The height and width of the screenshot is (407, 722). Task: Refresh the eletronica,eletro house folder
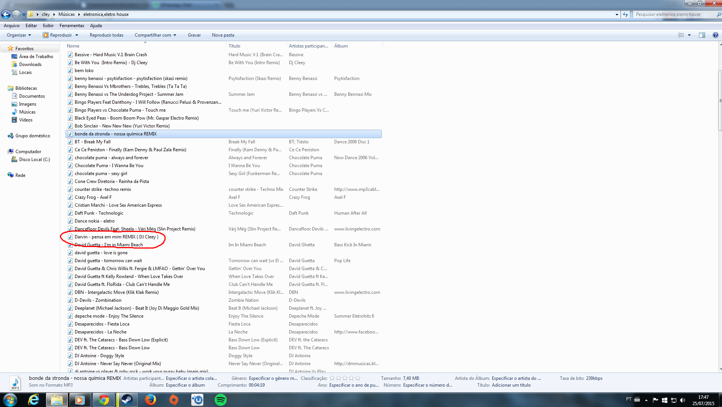pyautogui.click(x=625, y=14)
